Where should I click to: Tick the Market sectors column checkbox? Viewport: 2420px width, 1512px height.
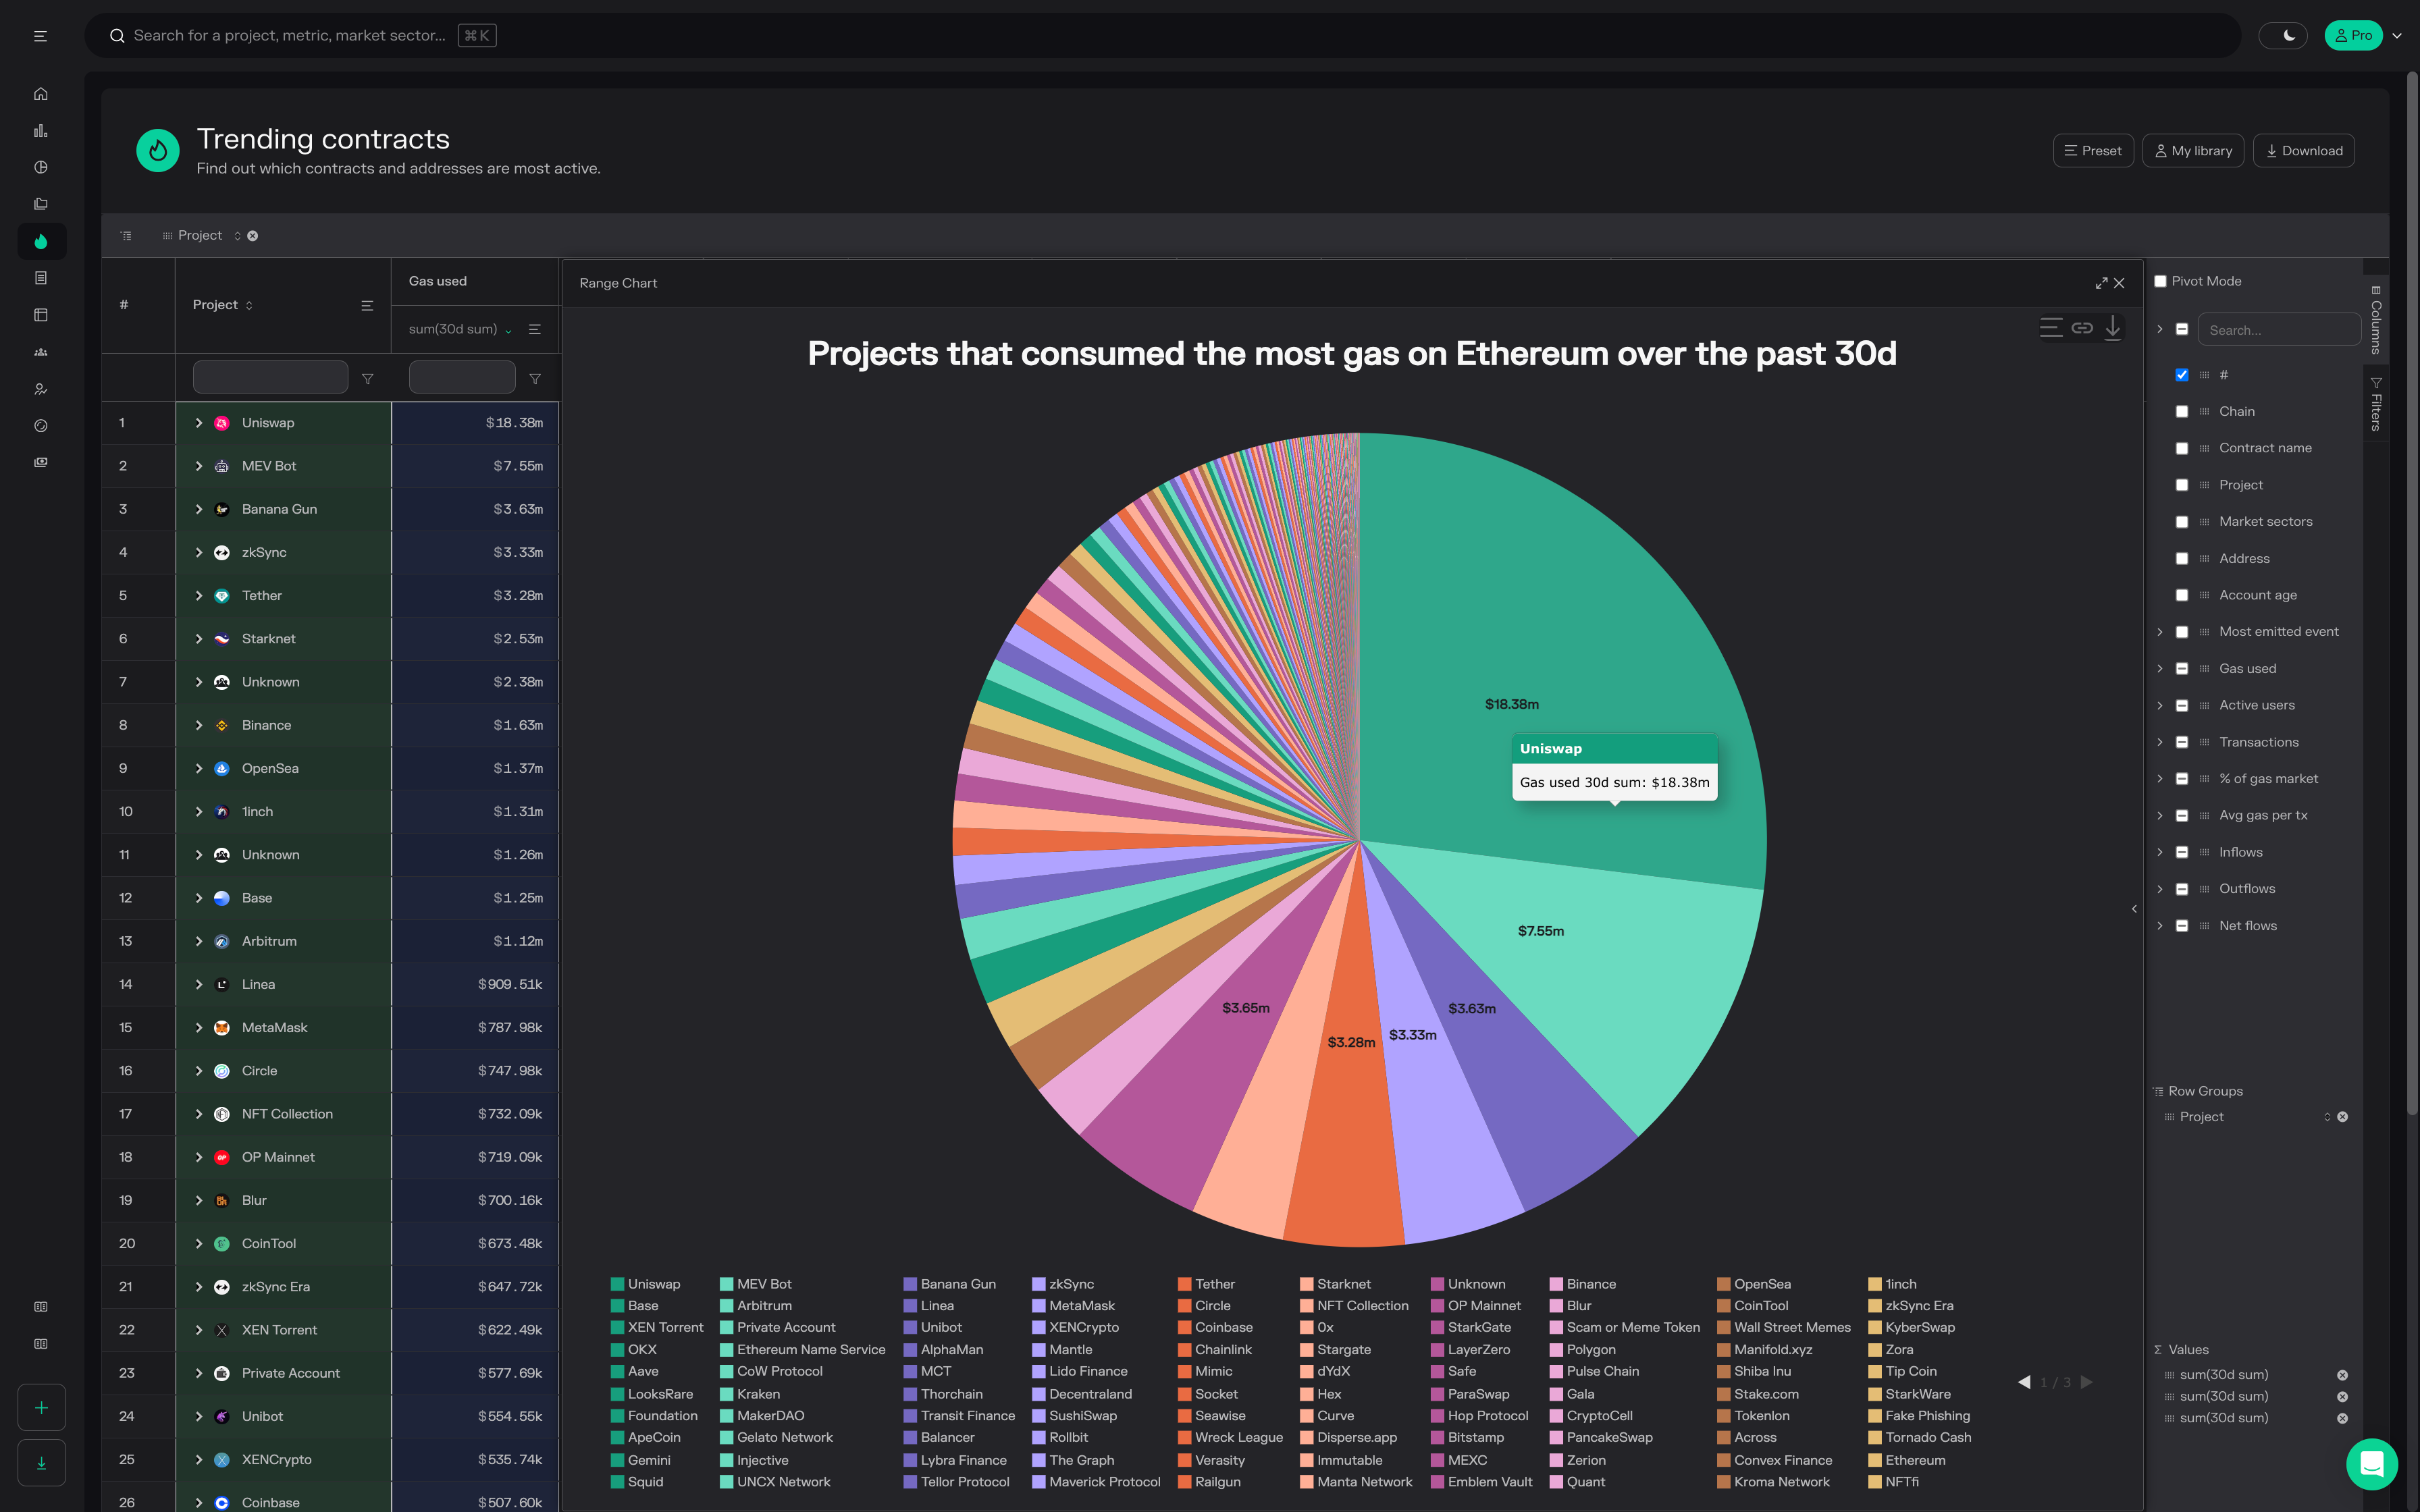2182,522
